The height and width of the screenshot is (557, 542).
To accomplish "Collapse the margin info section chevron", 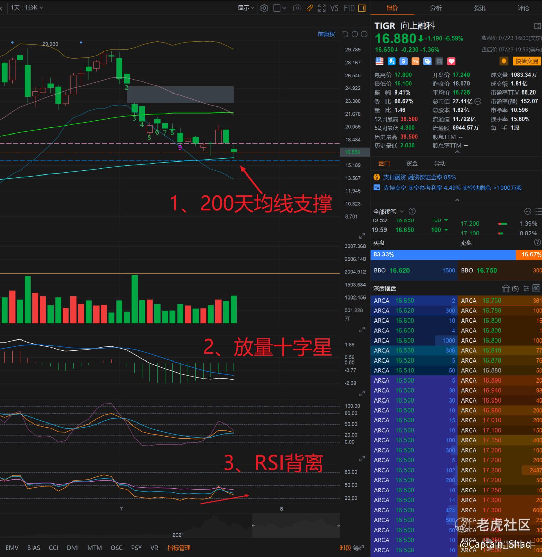I will pos(457,200).
